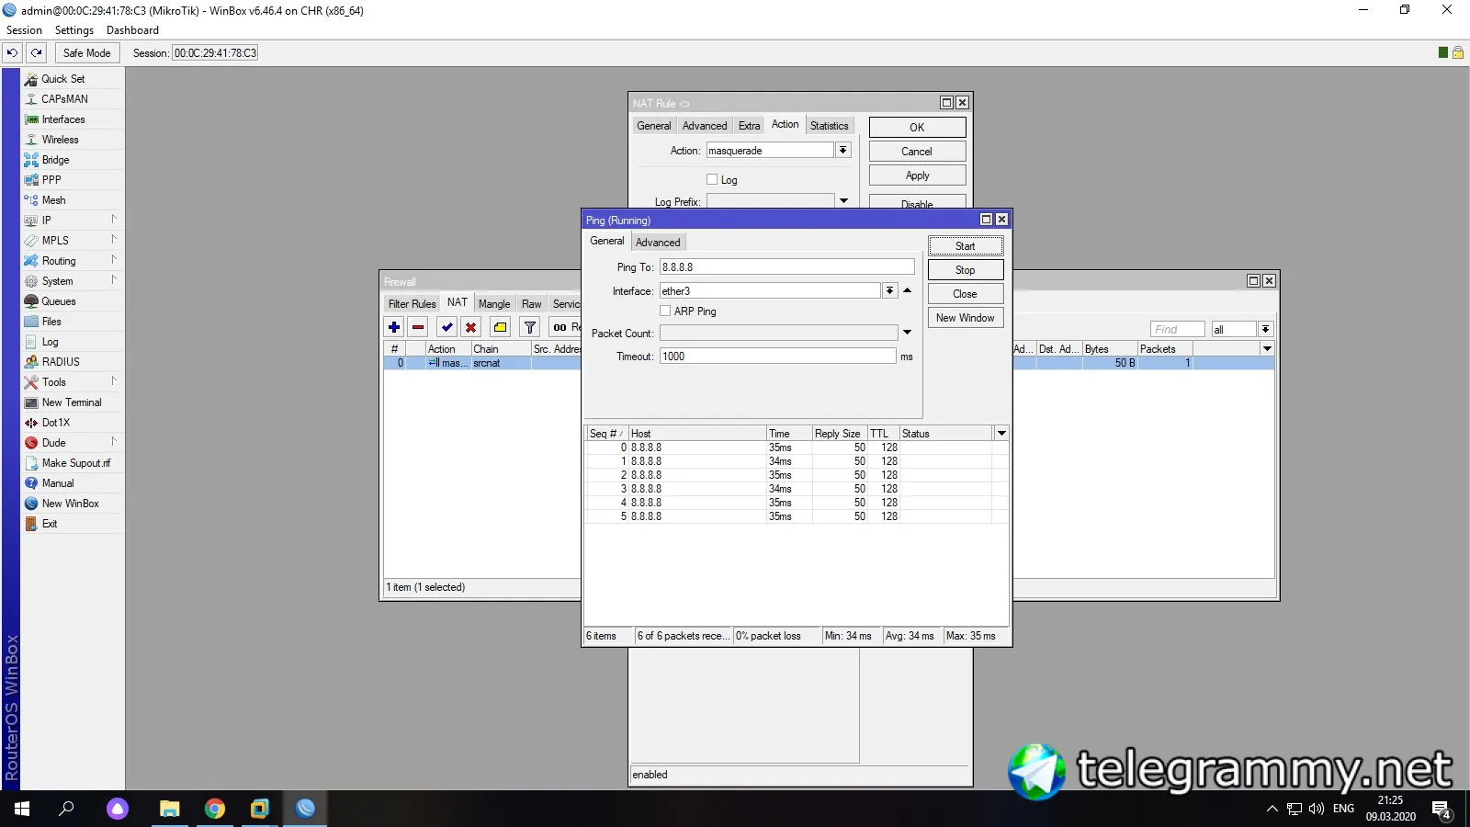Collapse Interface field with up arrow

[907, 290]
